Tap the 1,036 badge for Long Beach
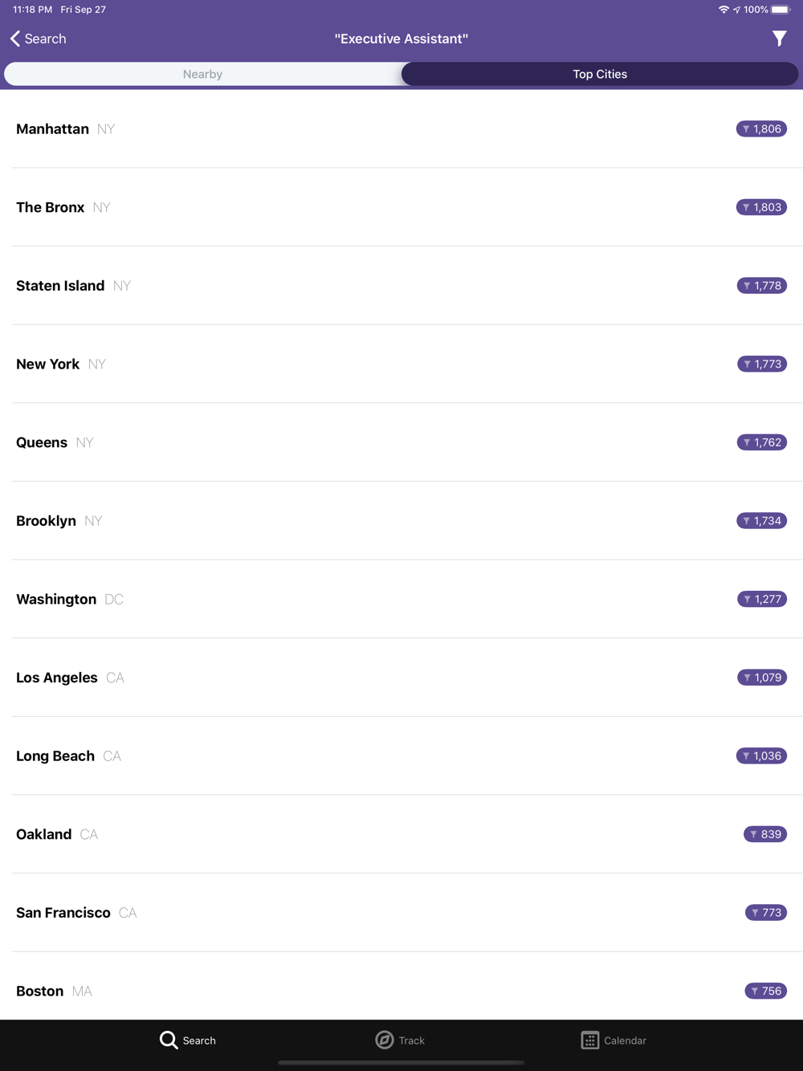The height and width of the screenshot is (1071, 803). coord(761,755)
